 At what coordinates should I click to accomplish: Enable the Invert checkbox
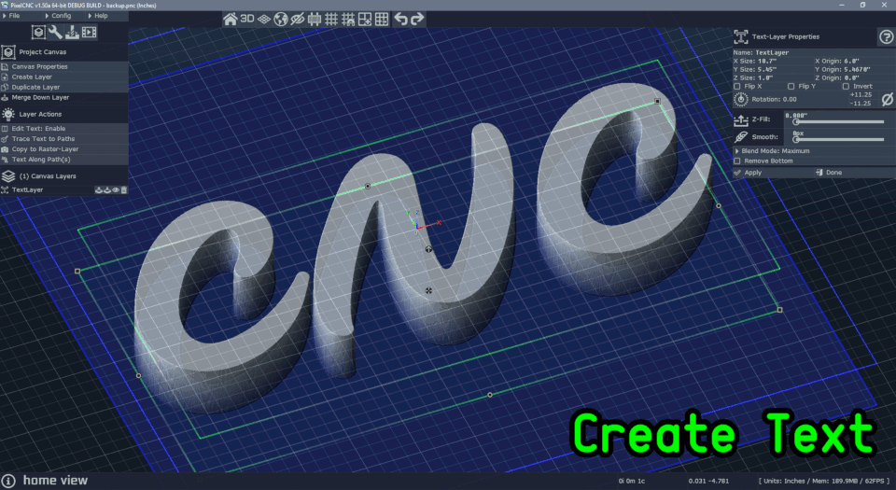point(846,87)
